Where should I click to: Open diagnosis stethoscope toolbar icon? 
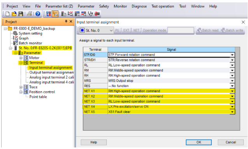pos(90,14)
